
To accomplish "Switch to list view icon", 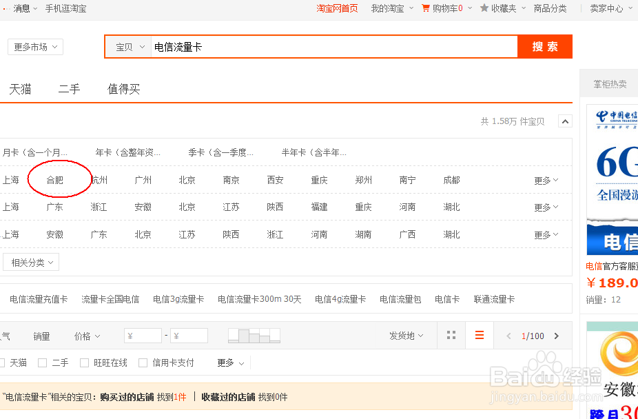I will pos(480,336).
